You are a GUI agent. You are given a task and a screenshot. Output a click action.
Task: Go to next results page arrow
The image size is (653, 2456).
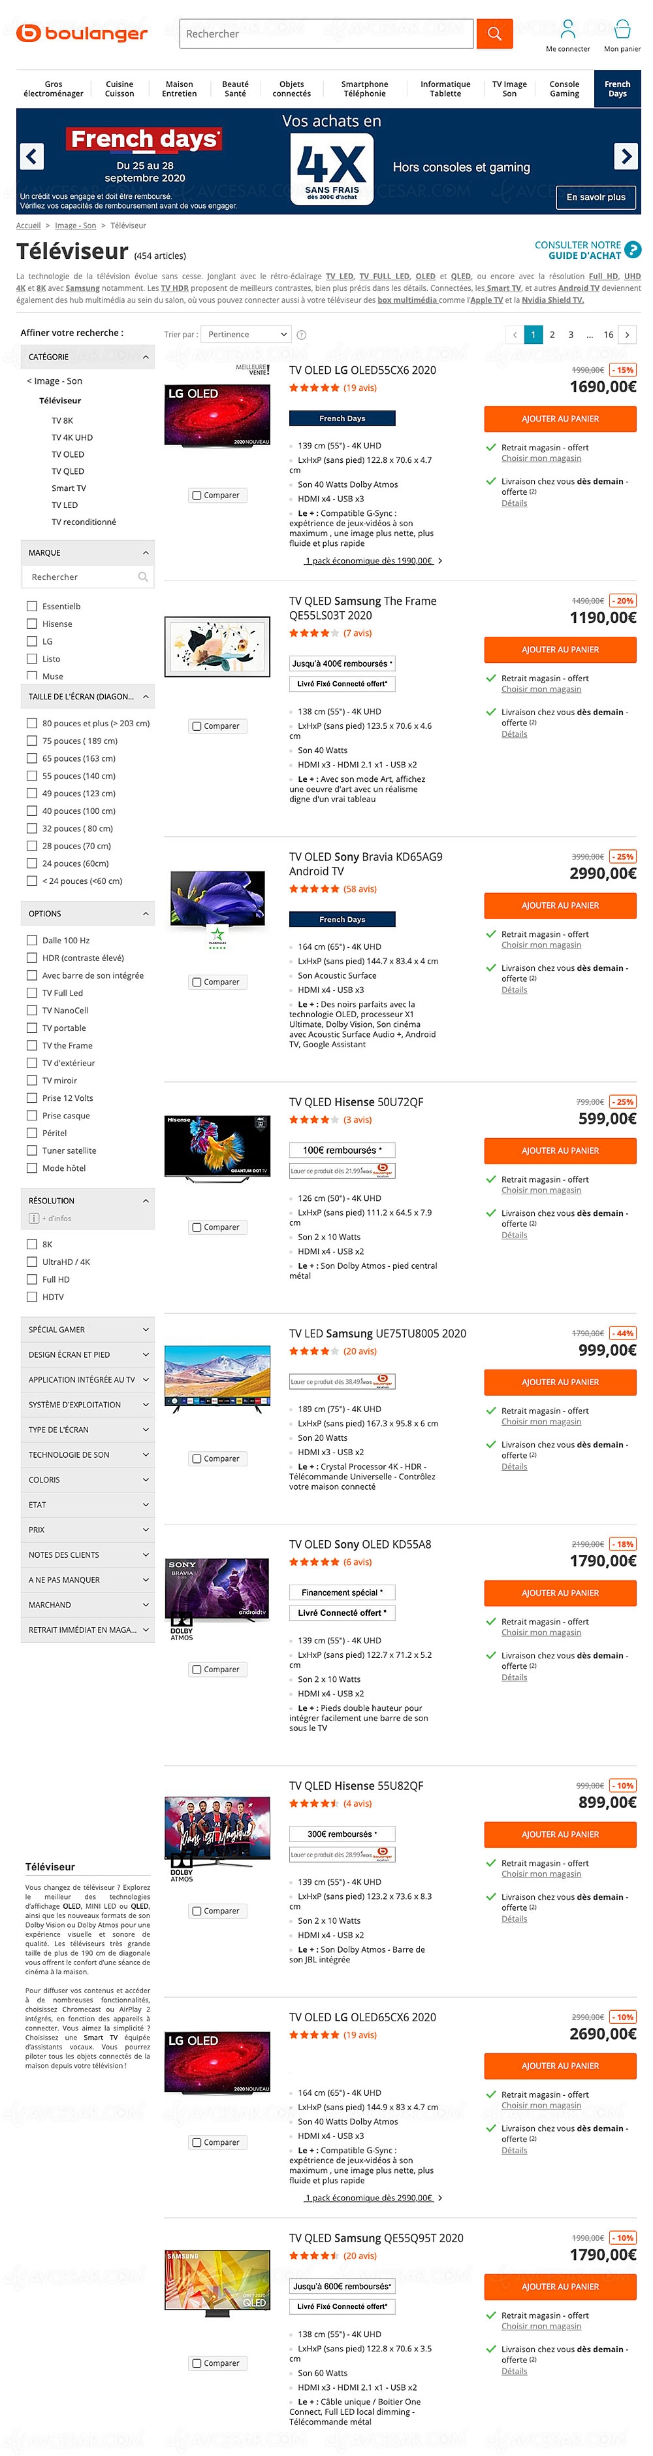point(628,335)
